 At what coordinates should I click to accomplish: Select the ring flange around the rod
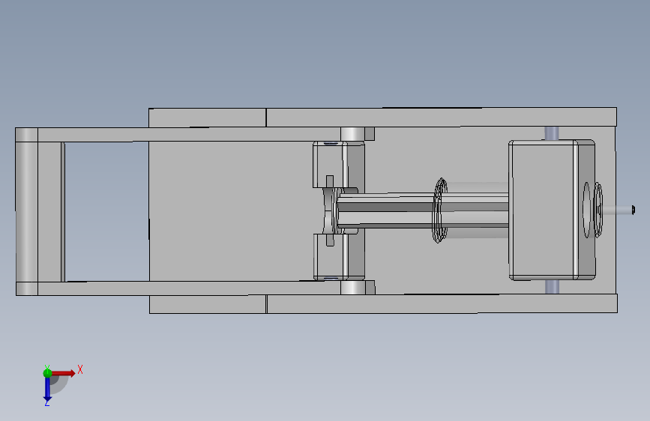[x=440, y=210]
